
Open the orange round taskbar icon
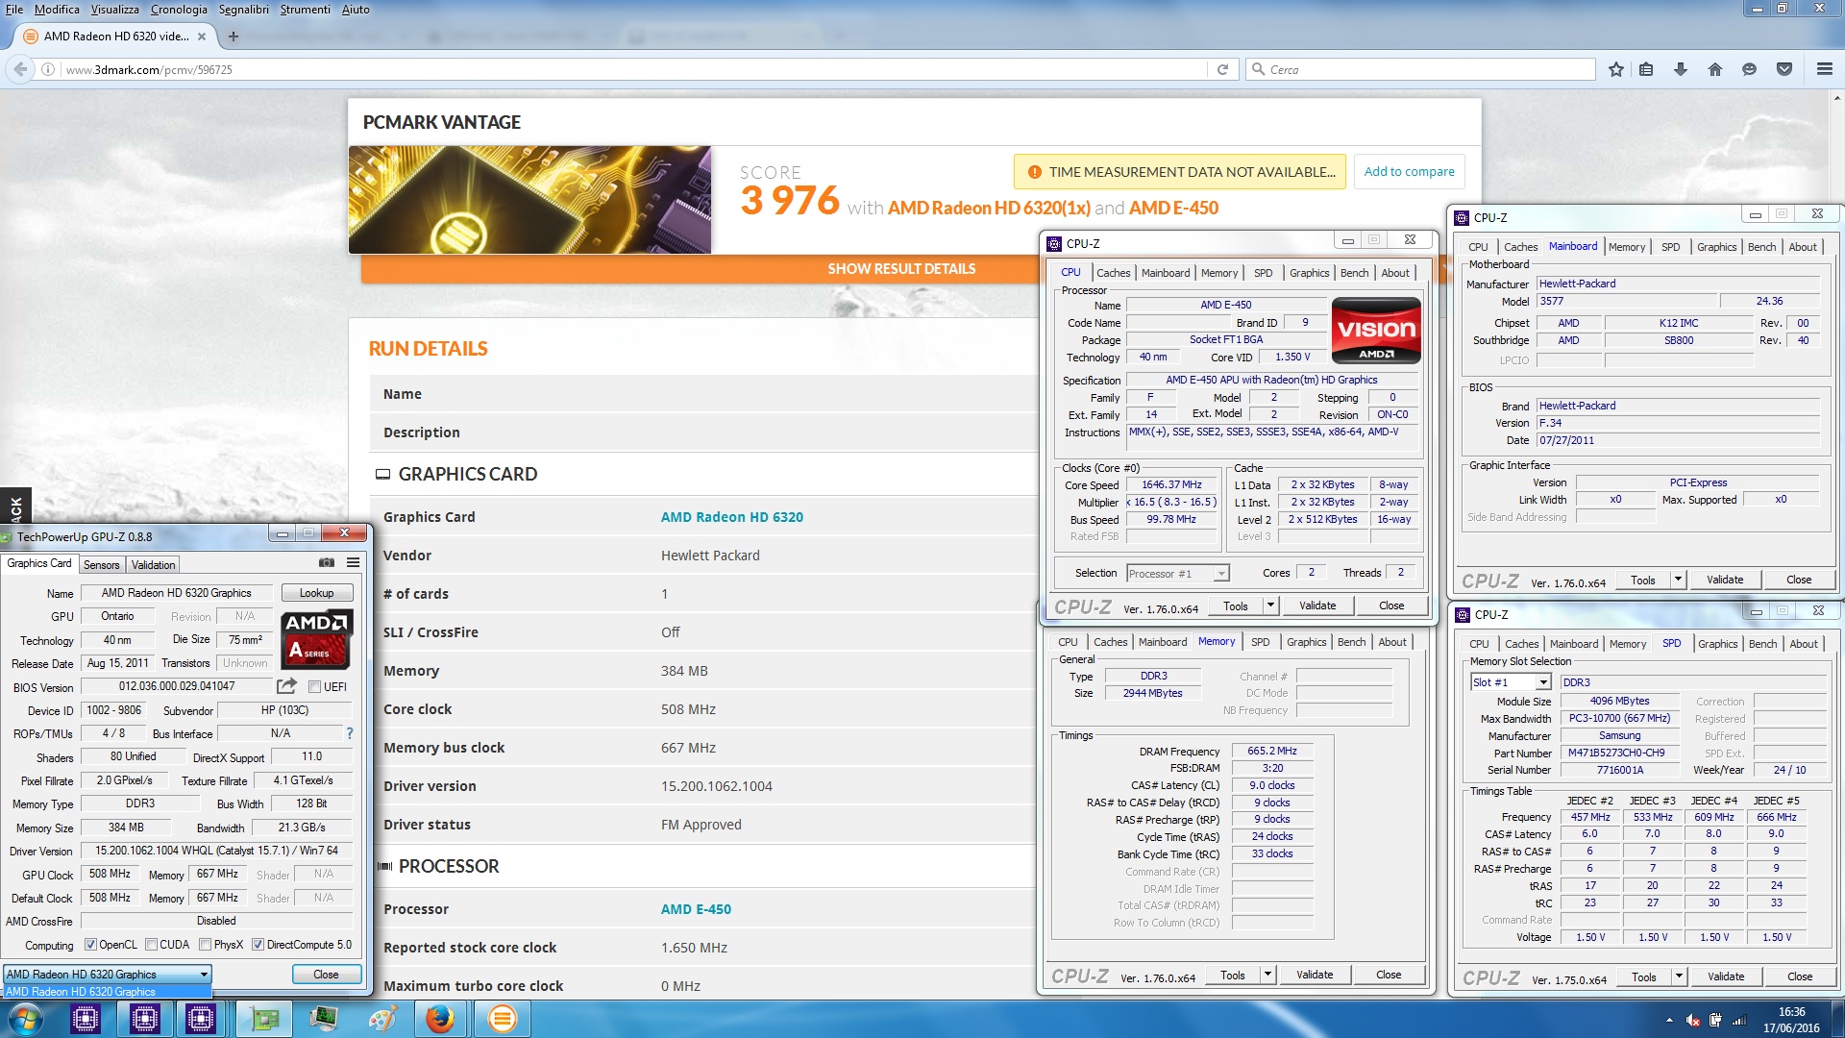click(502, 1019)
